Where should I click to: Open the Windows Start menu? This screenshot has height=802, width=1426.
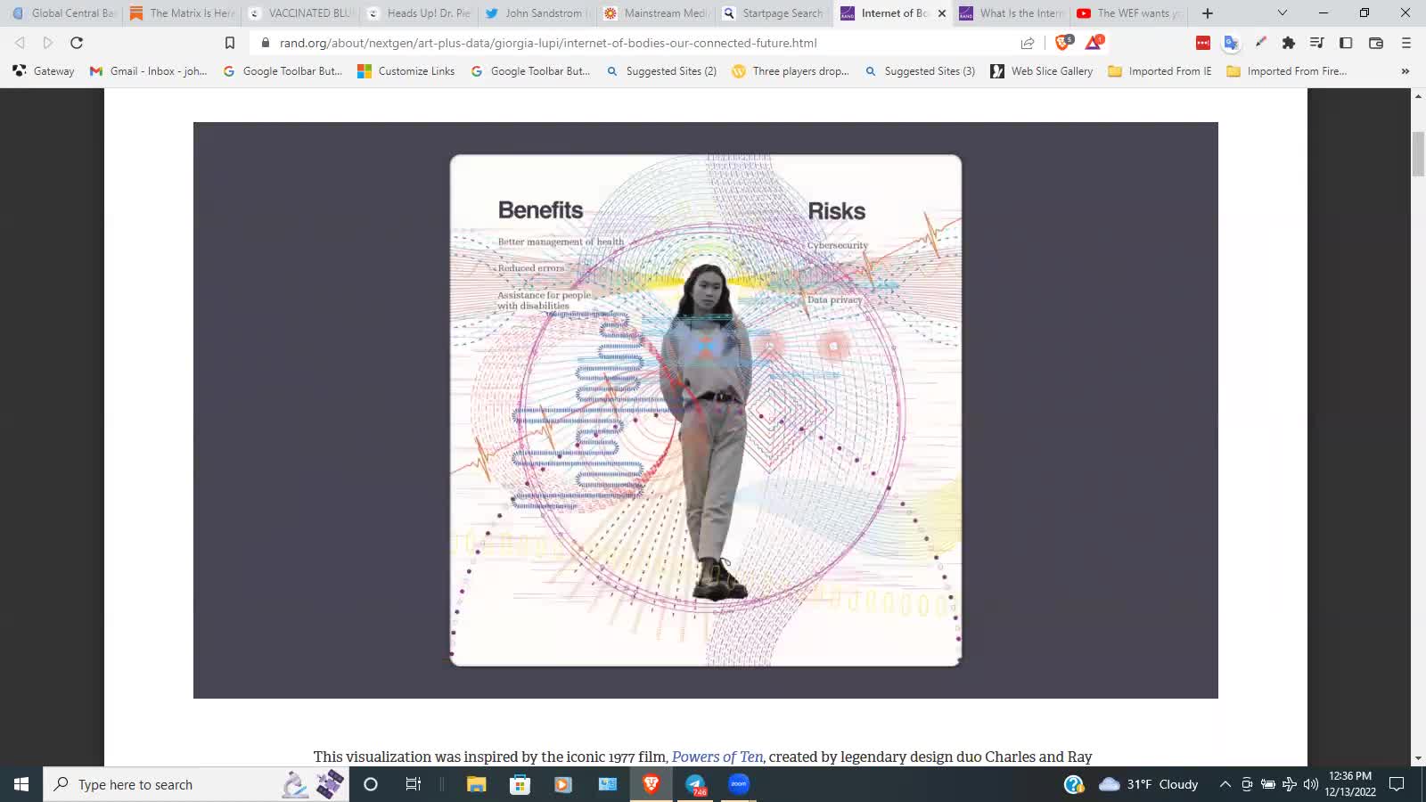(21, 784)
